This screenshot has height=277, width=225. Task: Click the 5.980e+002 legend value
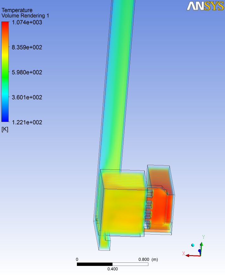[27, 72]
